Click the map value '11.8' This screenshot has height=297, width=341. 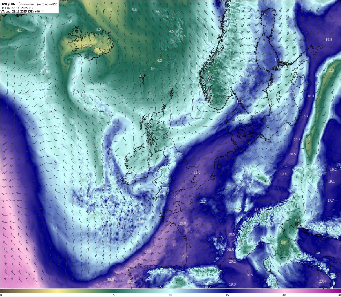pos(54,229)
